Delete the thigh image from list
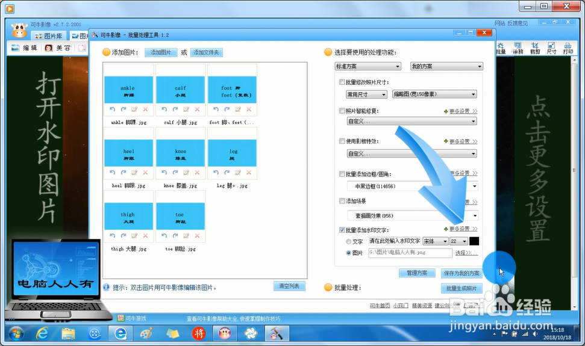Viewport: 585px width, 346px height. click(146, 236)
